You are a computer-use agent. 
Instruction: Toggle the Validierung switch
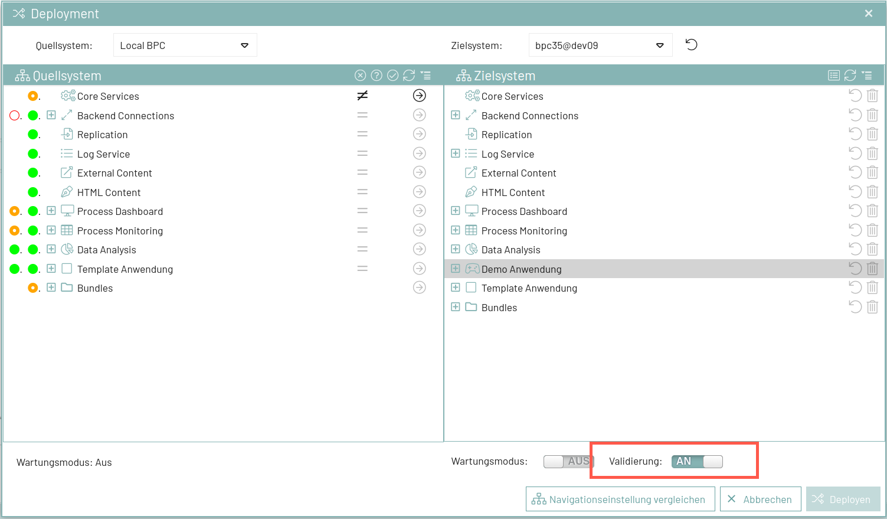pos(697,461)
